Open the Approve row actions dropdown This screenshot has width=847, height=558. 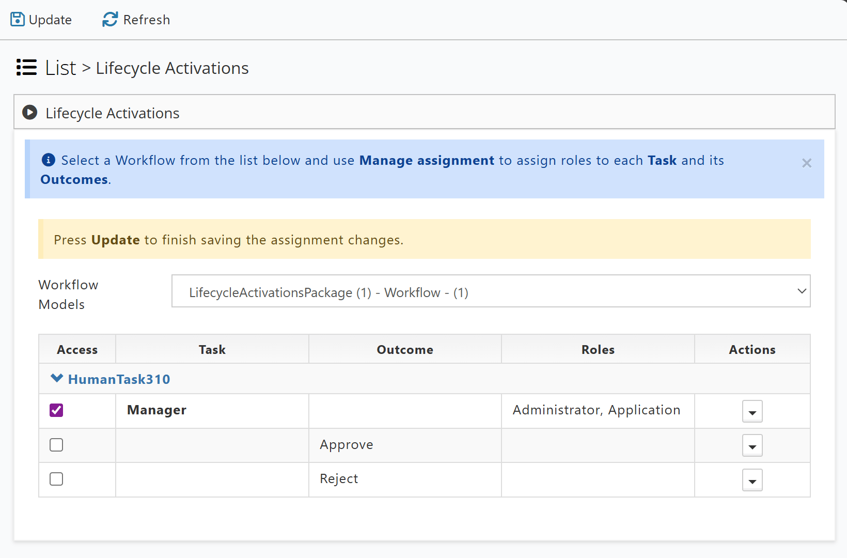pos(752,446)
